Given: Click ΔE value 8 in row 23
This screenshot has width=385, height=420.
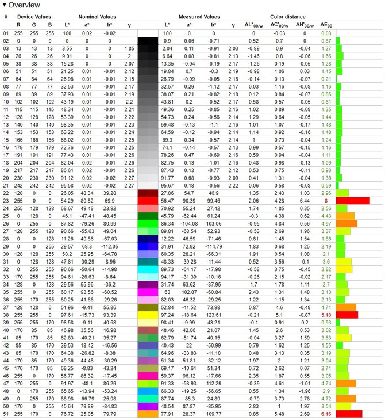Looking at the screenshot, I should point(326,201).
